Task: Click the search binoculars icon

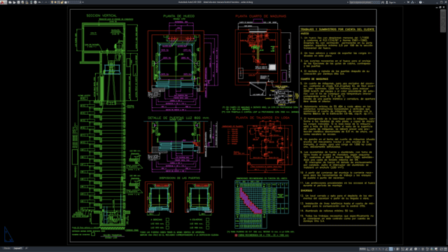Action: click(383, 2)
